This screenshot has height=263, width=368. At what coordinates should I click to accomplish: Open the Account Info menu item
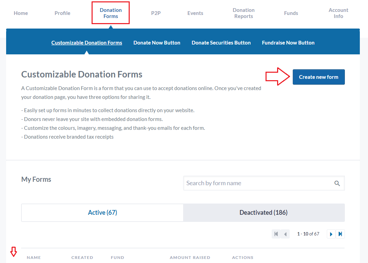(x=338, y=13)
